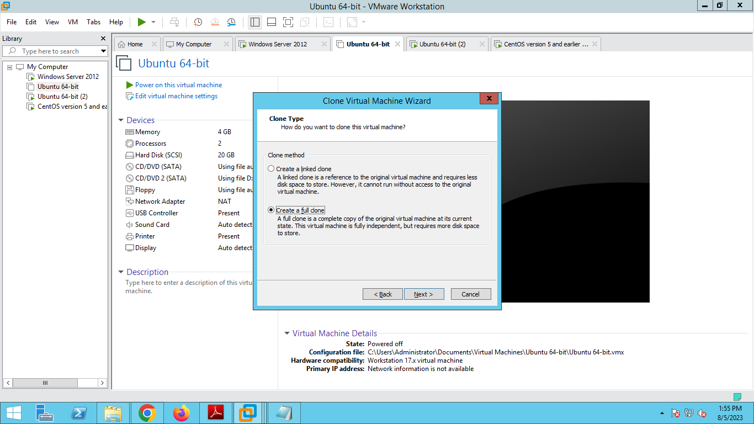This screenshot has height=424, width=754.
Task: Select Create a full clone option
Action: coord(271,210)
